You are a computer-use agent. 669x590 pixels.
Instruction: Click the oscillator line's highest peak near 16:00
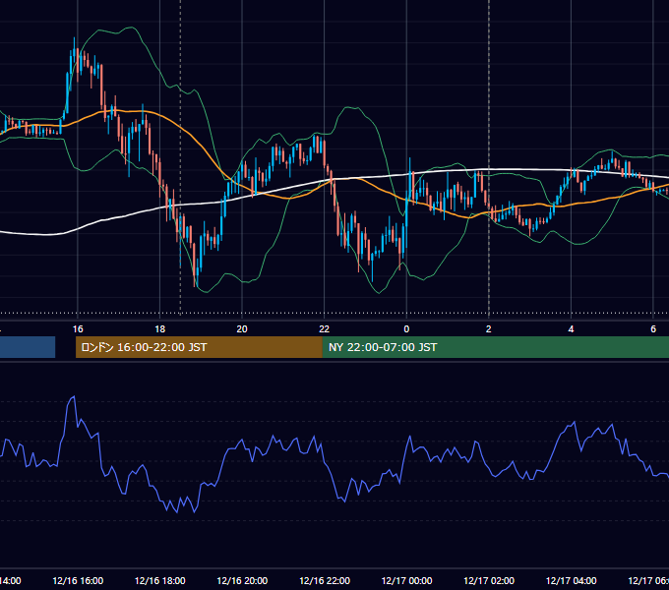(x=74, y=397)
